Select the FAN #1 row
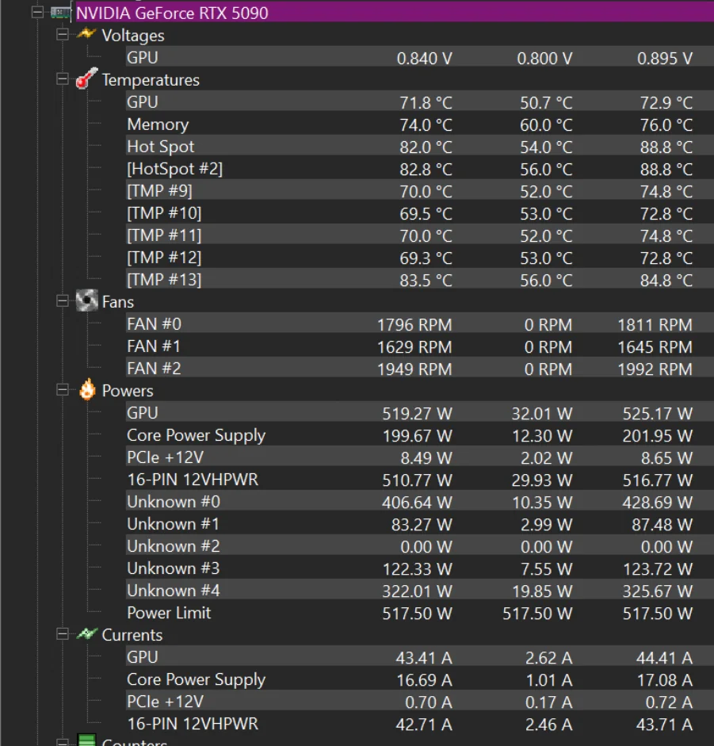The image size is (714, 746). pyautogui.click(x=419, y=346)
